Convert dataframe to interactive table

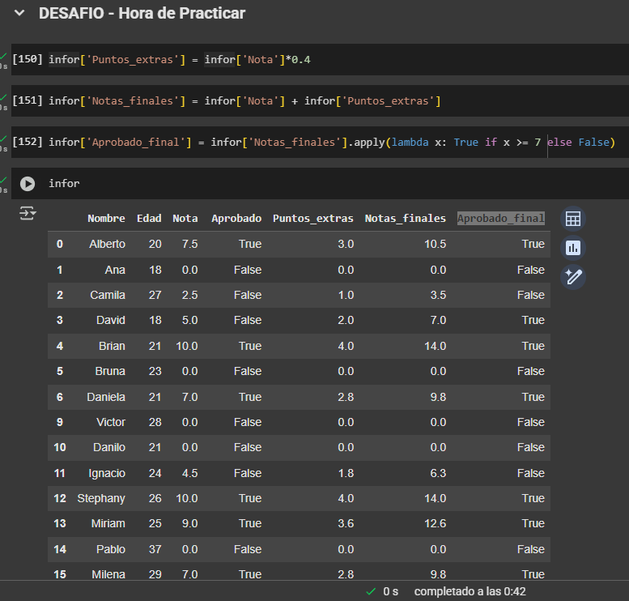pos(573,219)
